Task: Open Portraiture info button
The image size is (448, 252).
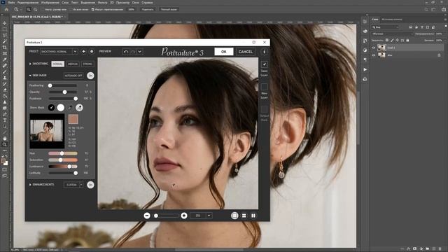Action: (264, 52)
